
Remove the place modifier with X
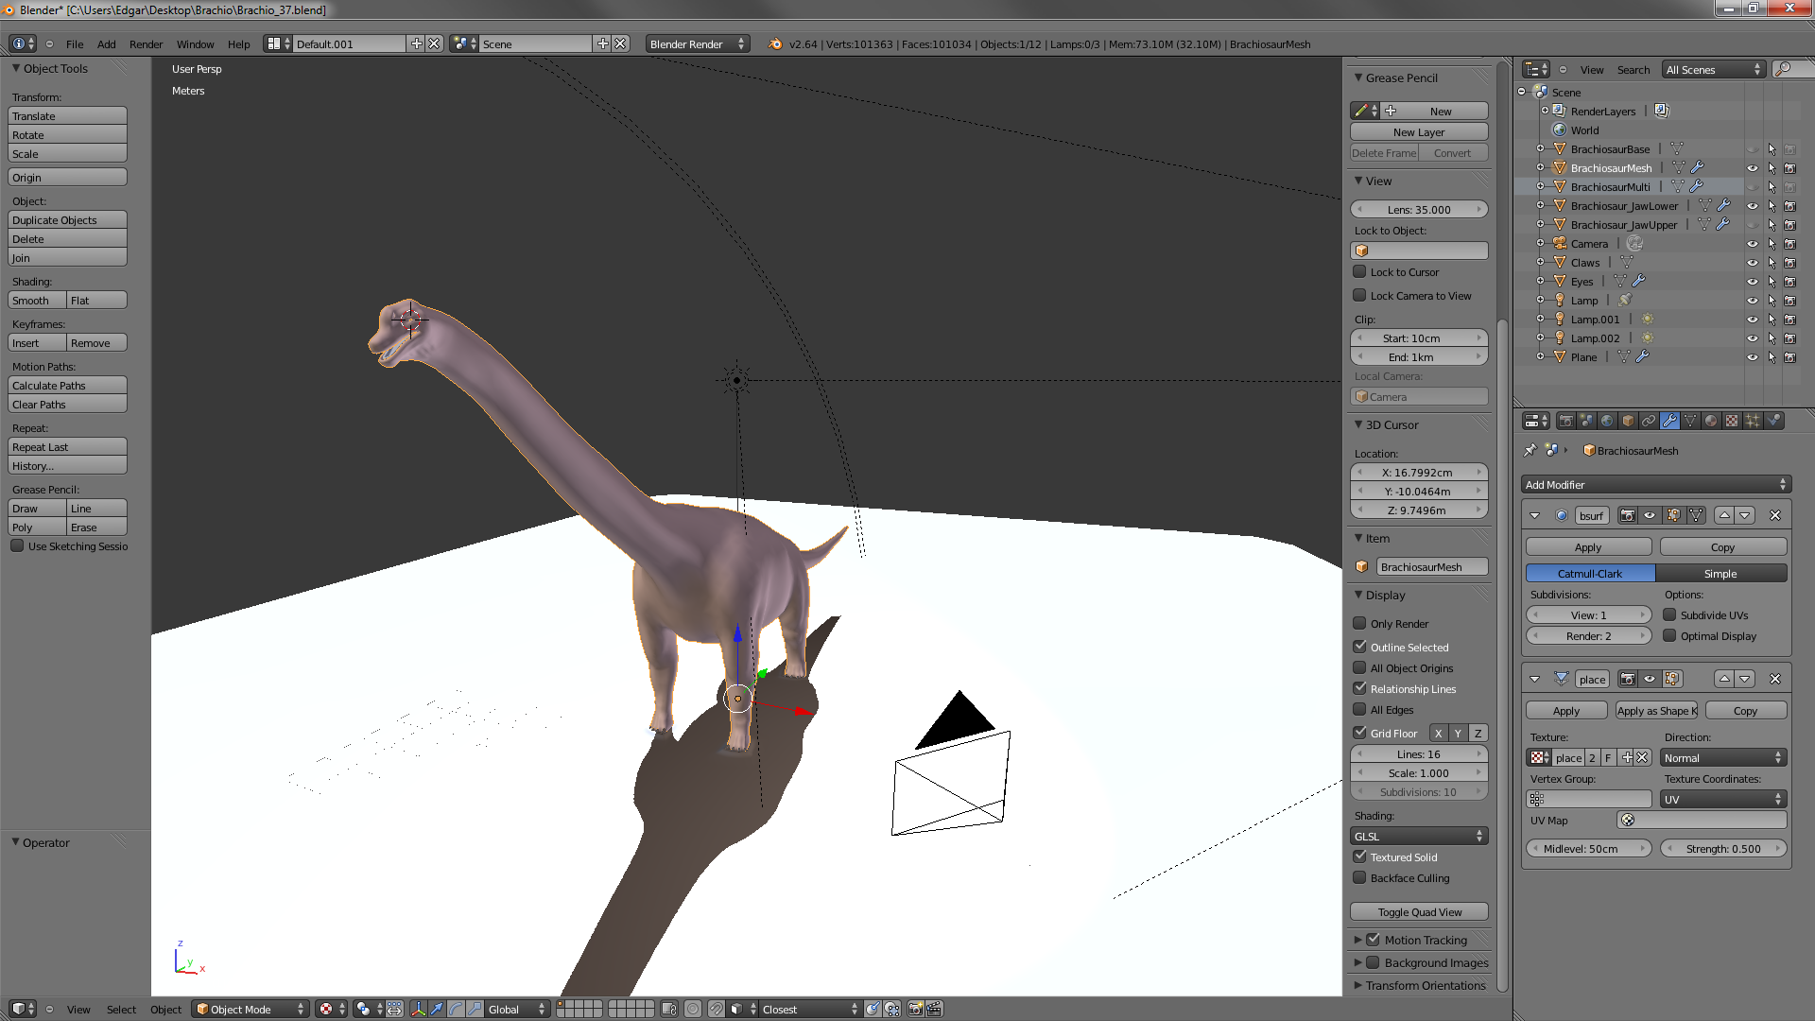(1775, 679)
